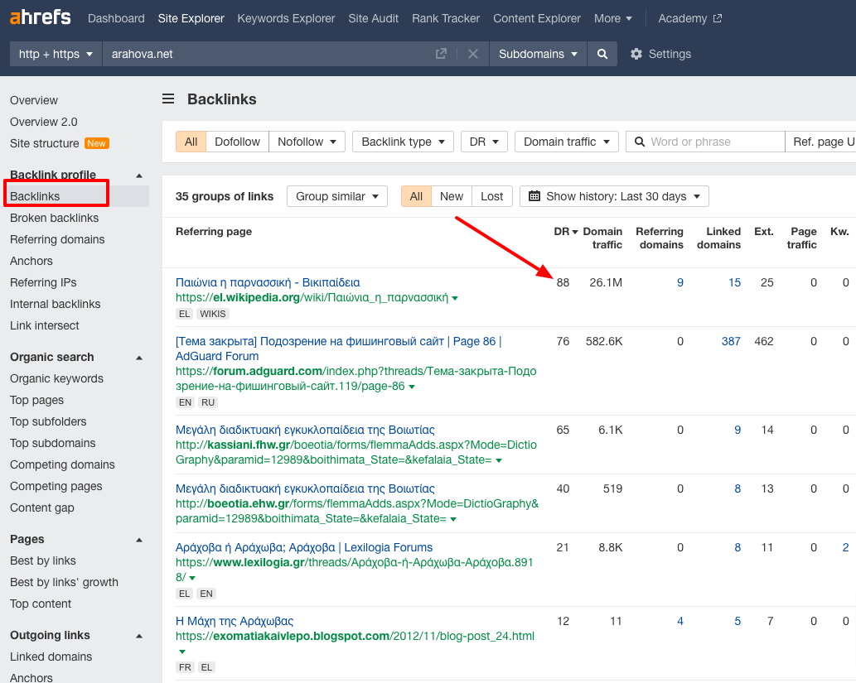
Task: Open Best by links report
Action: point(42,560)
